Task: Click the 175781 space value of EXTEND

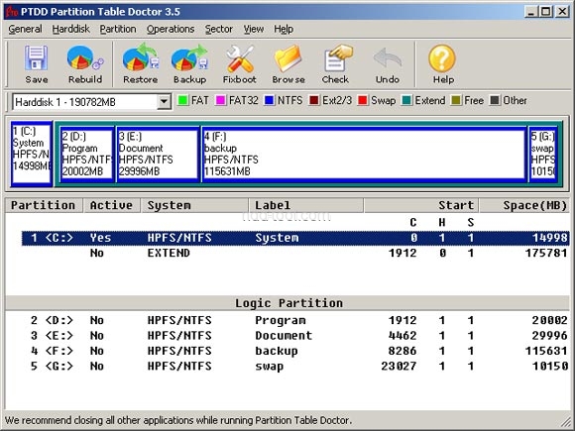Action: click(546, 253)
